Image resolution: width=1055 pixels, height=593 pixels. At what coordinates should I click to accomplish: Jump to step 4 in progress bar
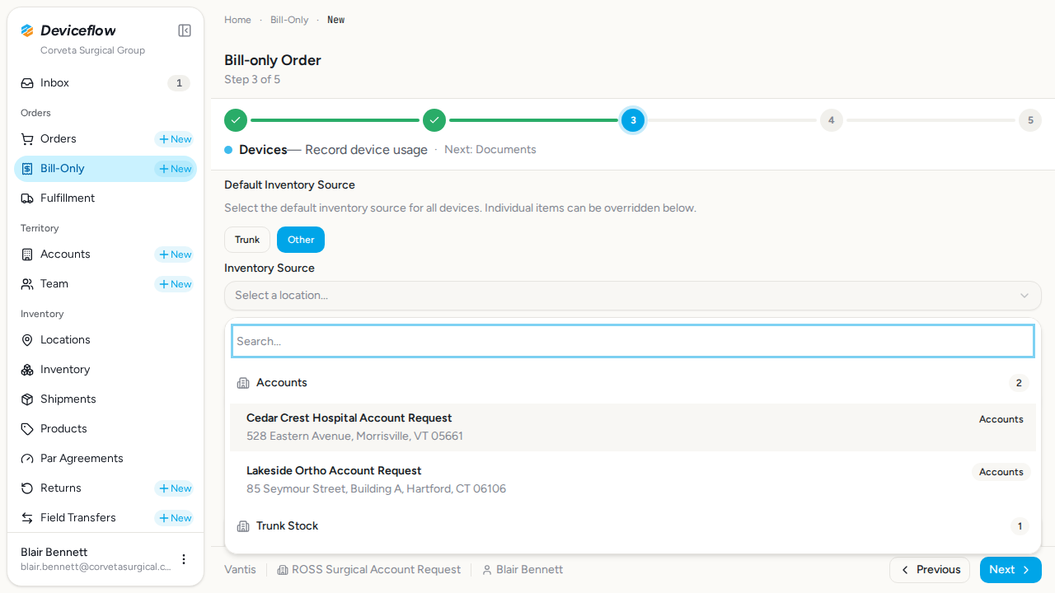click(x=831, y=120)
